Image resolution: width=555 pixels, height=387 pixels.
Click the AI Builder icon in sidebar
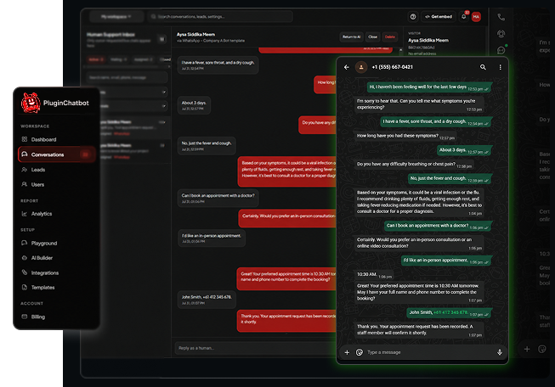[25, 258]
